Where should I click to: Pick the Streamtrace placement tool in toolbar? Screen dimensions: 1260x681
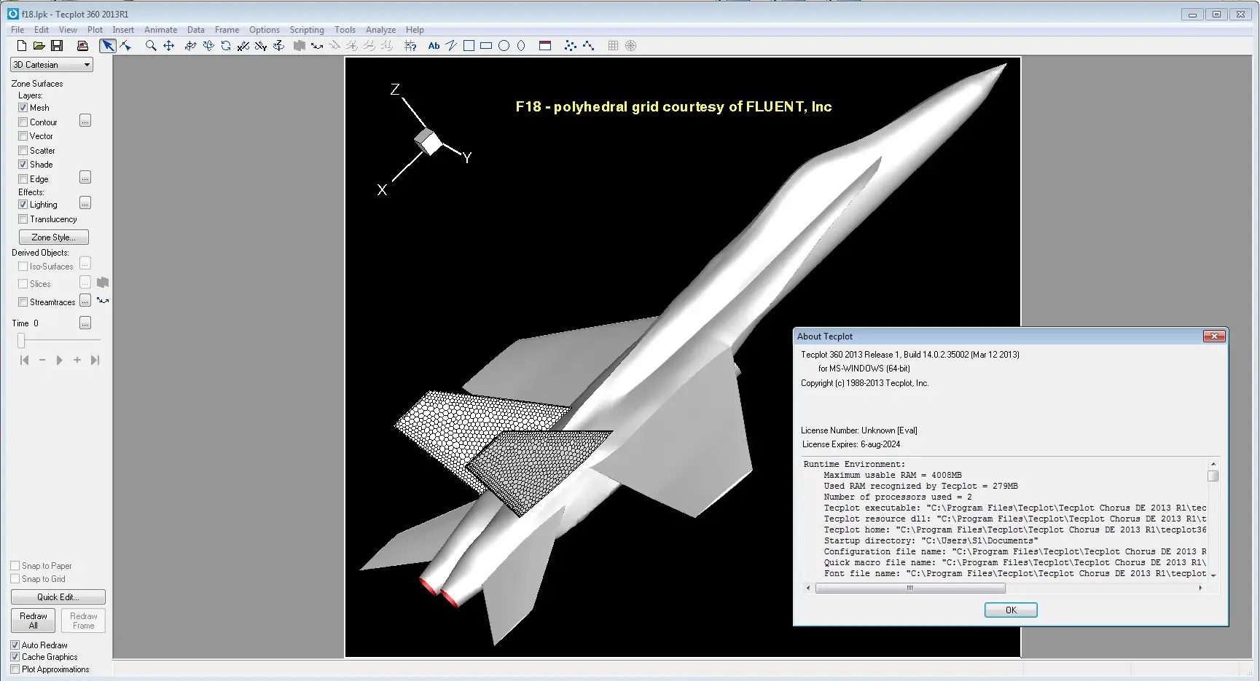point(317,45)
